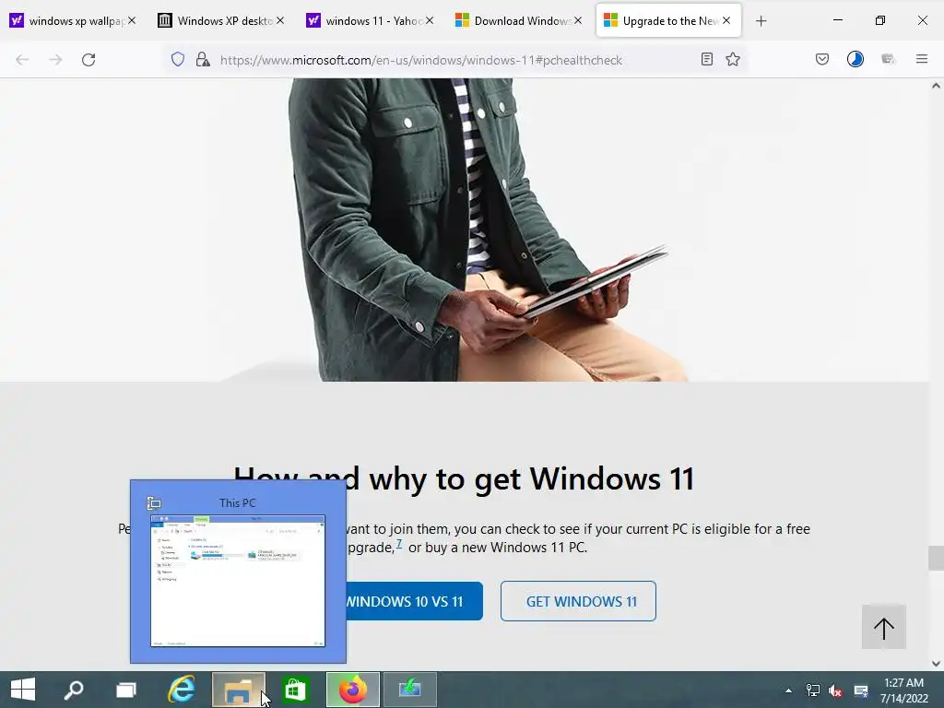The width and height of the screenshot is (944, 708).
Task: Close the 'windows 11 - Yahoo' tab
Action: point(430,20)
